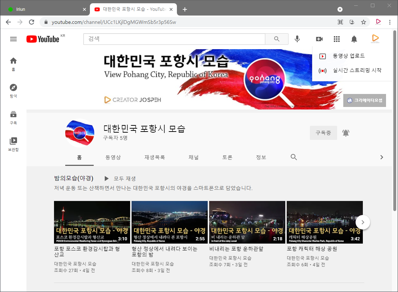Open the YouTube hamburger guide menu
Image resolution: width=398 pixels, height=292 pixels.
pos(13,39)
